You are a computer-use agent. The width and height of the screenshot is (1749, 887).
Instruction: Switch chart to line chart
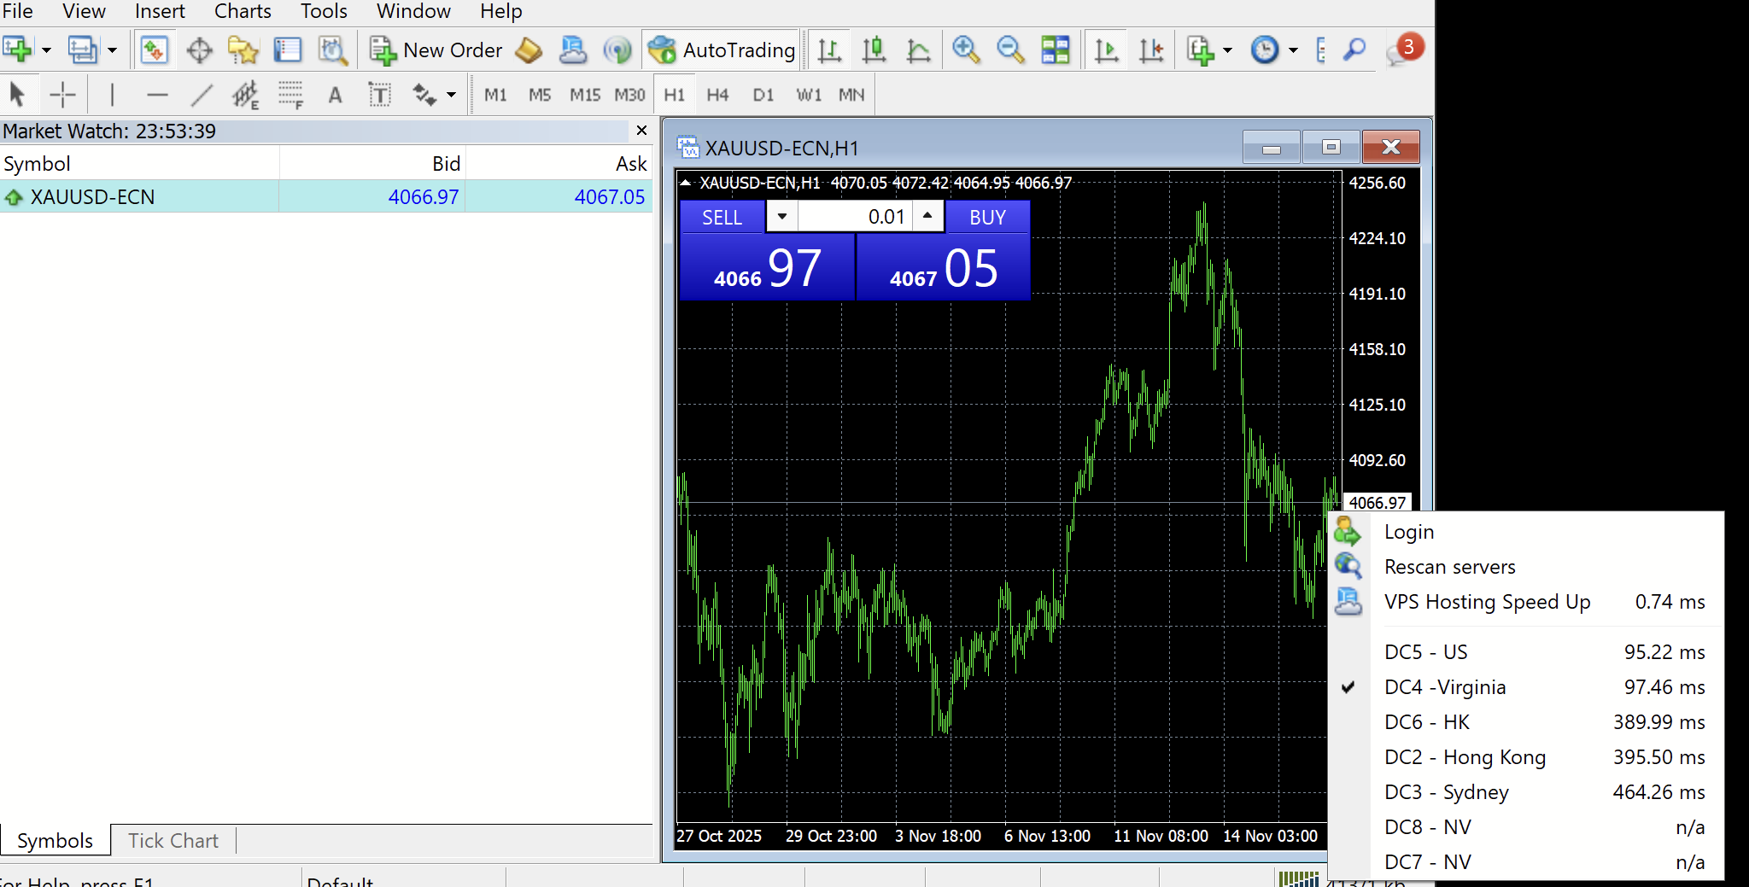(918, 50)
